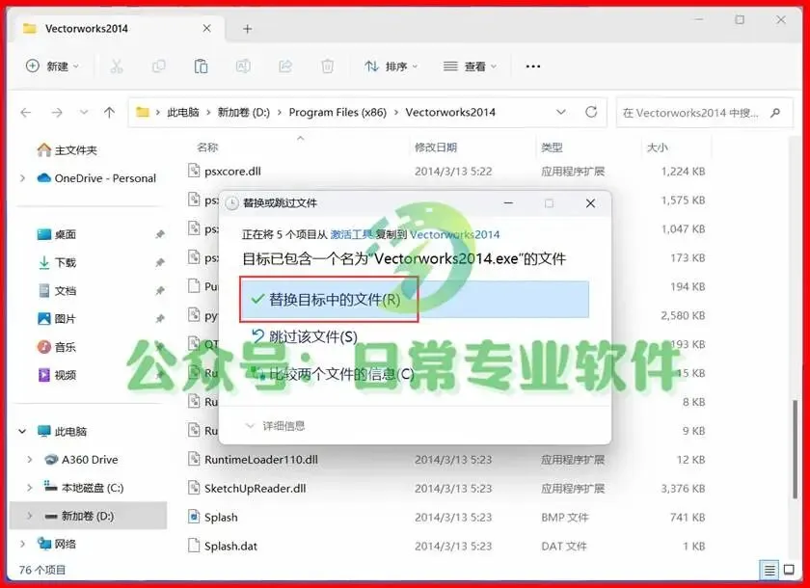Open 视频 (Videos) quick access item
Screen dimensions: 810x588
point(57,375)
